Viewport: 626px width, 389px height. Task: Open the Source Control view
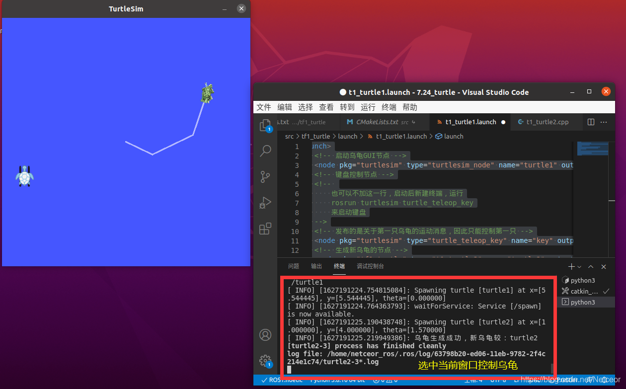click(265, 176)
